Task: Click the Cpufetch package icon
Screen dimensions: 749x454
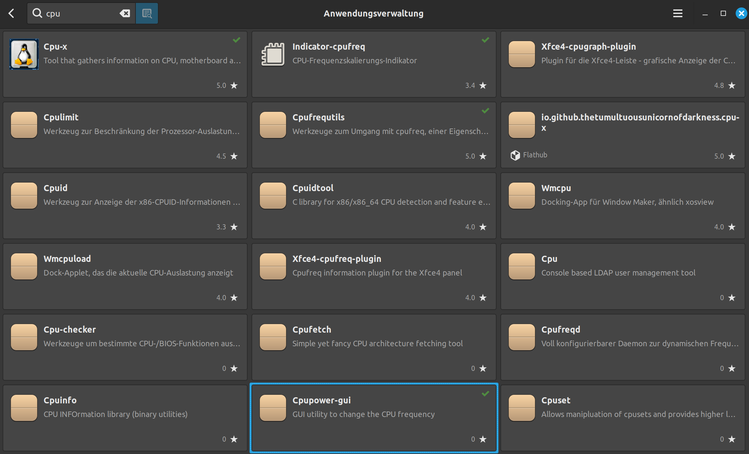Action: coord(273,337)
